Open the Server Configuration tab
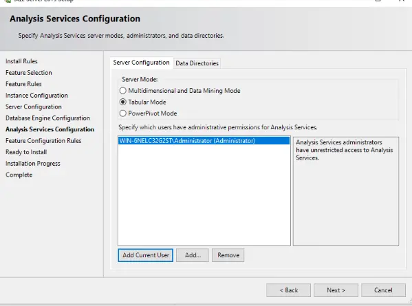Screen dimensions: 412x306 point(142,63)
